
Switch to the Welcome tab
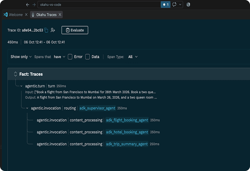coord(13,15)
